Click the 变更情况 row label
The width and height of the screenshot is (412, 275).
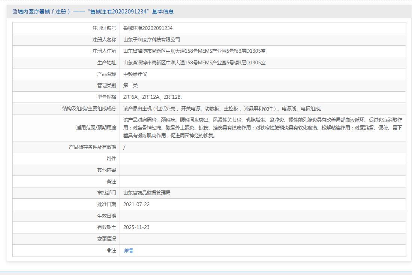[106, 239]
